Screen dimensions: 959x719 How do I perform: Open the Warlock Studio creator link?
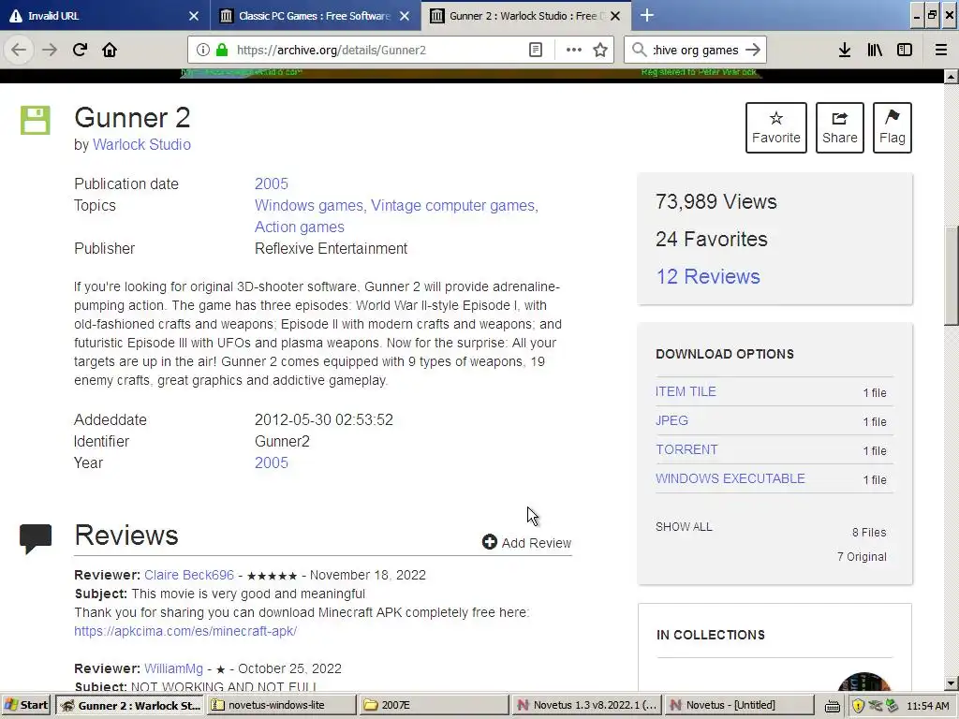142,145
